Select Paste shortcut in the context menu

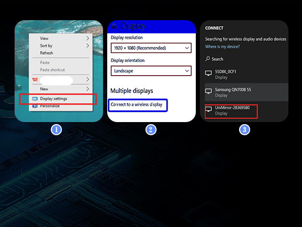pyautogui.click(x=52, y=70)
